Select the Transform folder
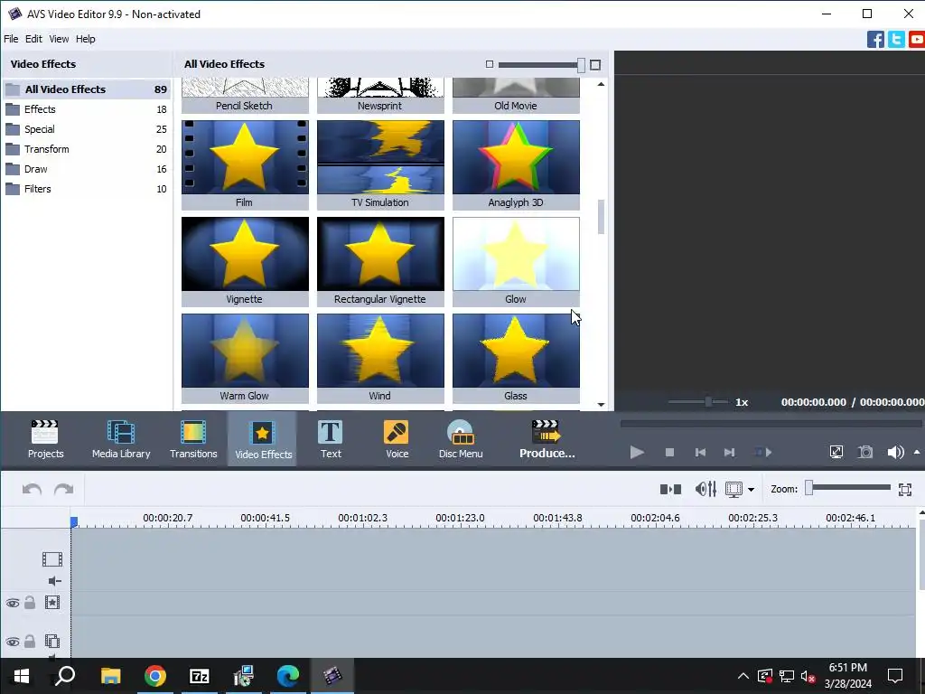Viewport: 925px width, 694px height. [86, 149]
